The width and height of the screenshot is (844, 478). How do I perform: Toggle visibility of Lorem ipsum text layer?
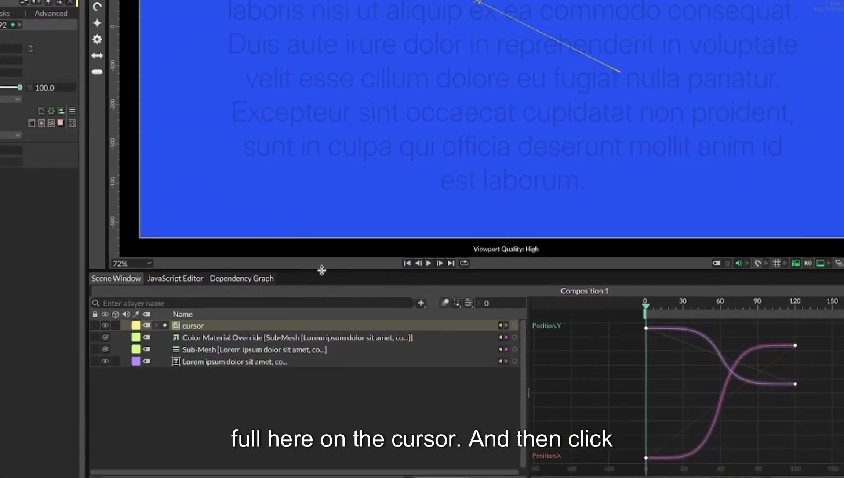[x=105, y=362]
